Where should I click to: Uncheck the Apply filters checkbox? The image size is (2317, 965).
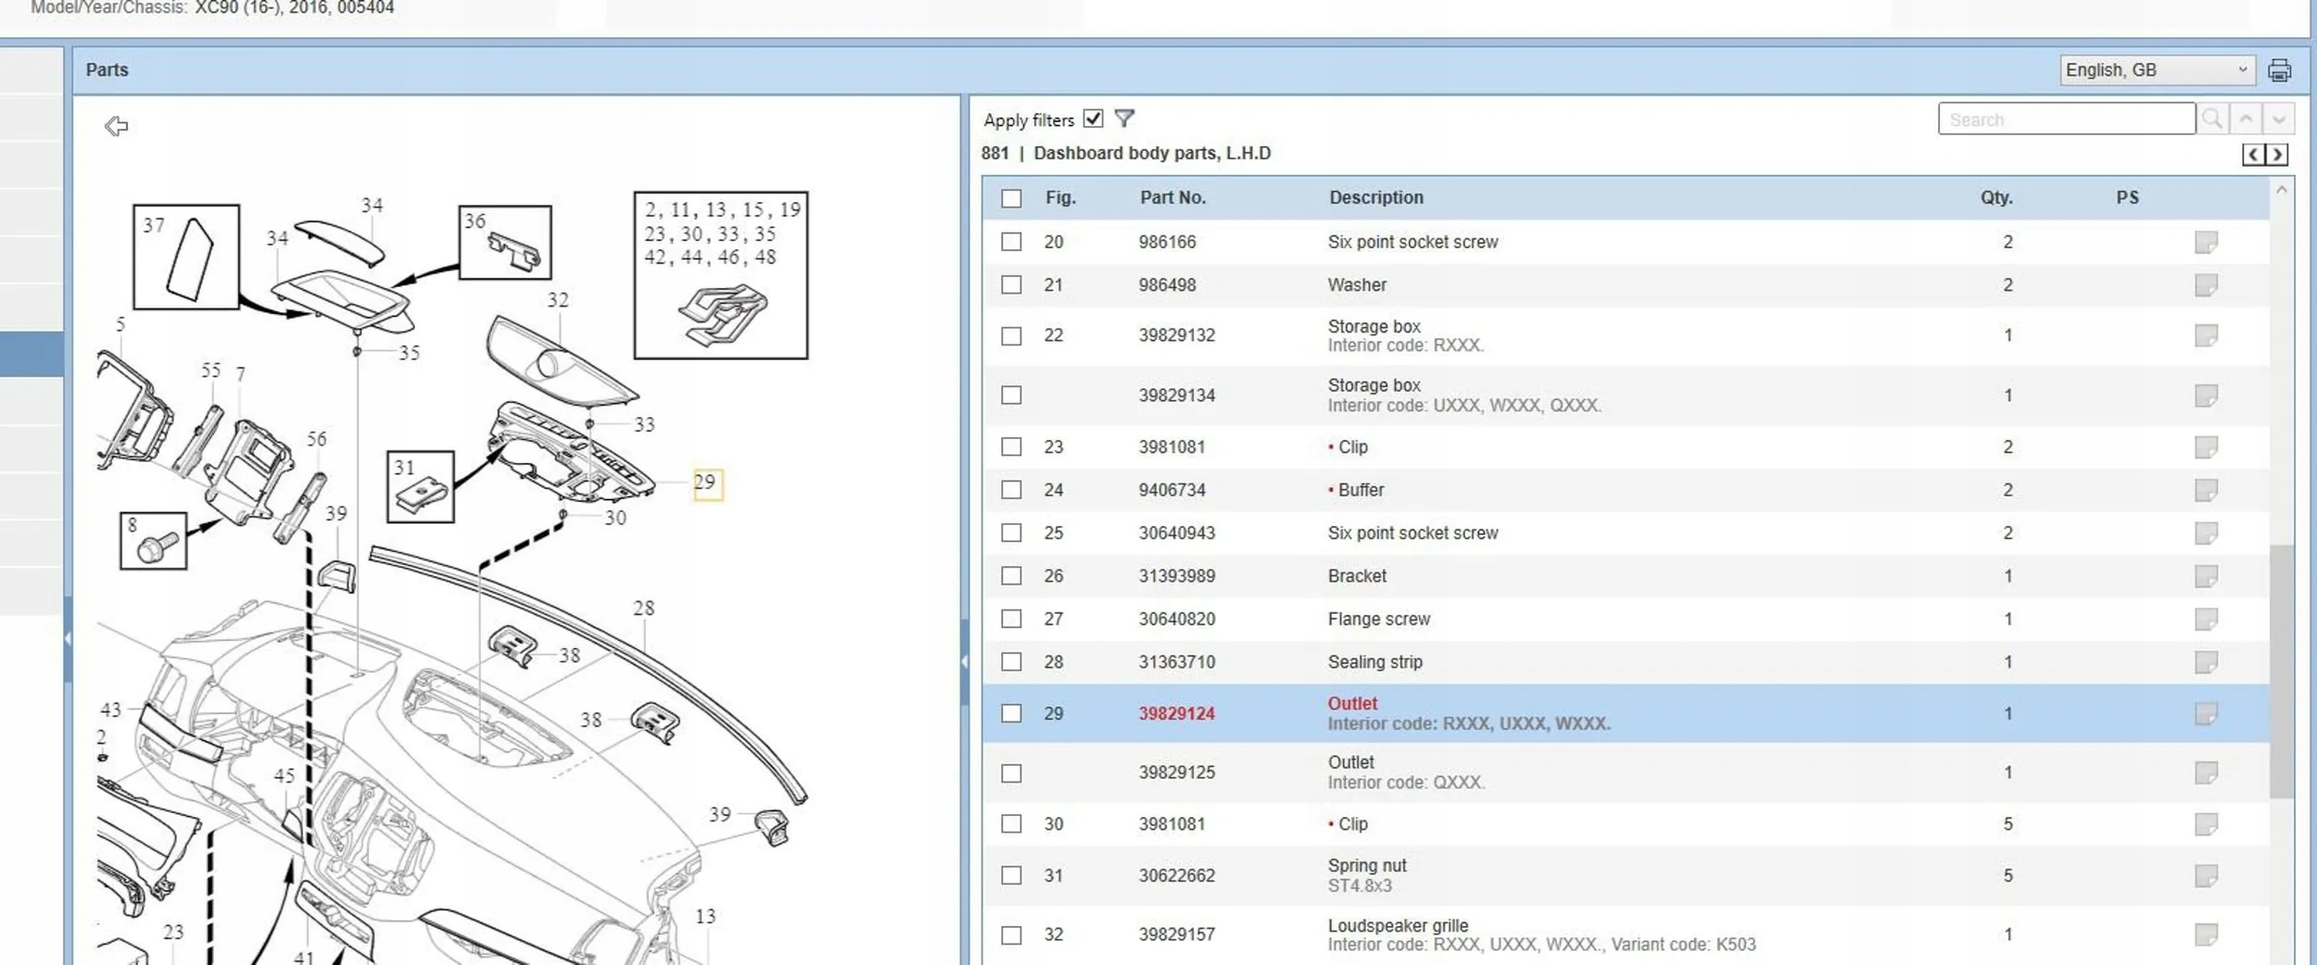click(1094, 119)
